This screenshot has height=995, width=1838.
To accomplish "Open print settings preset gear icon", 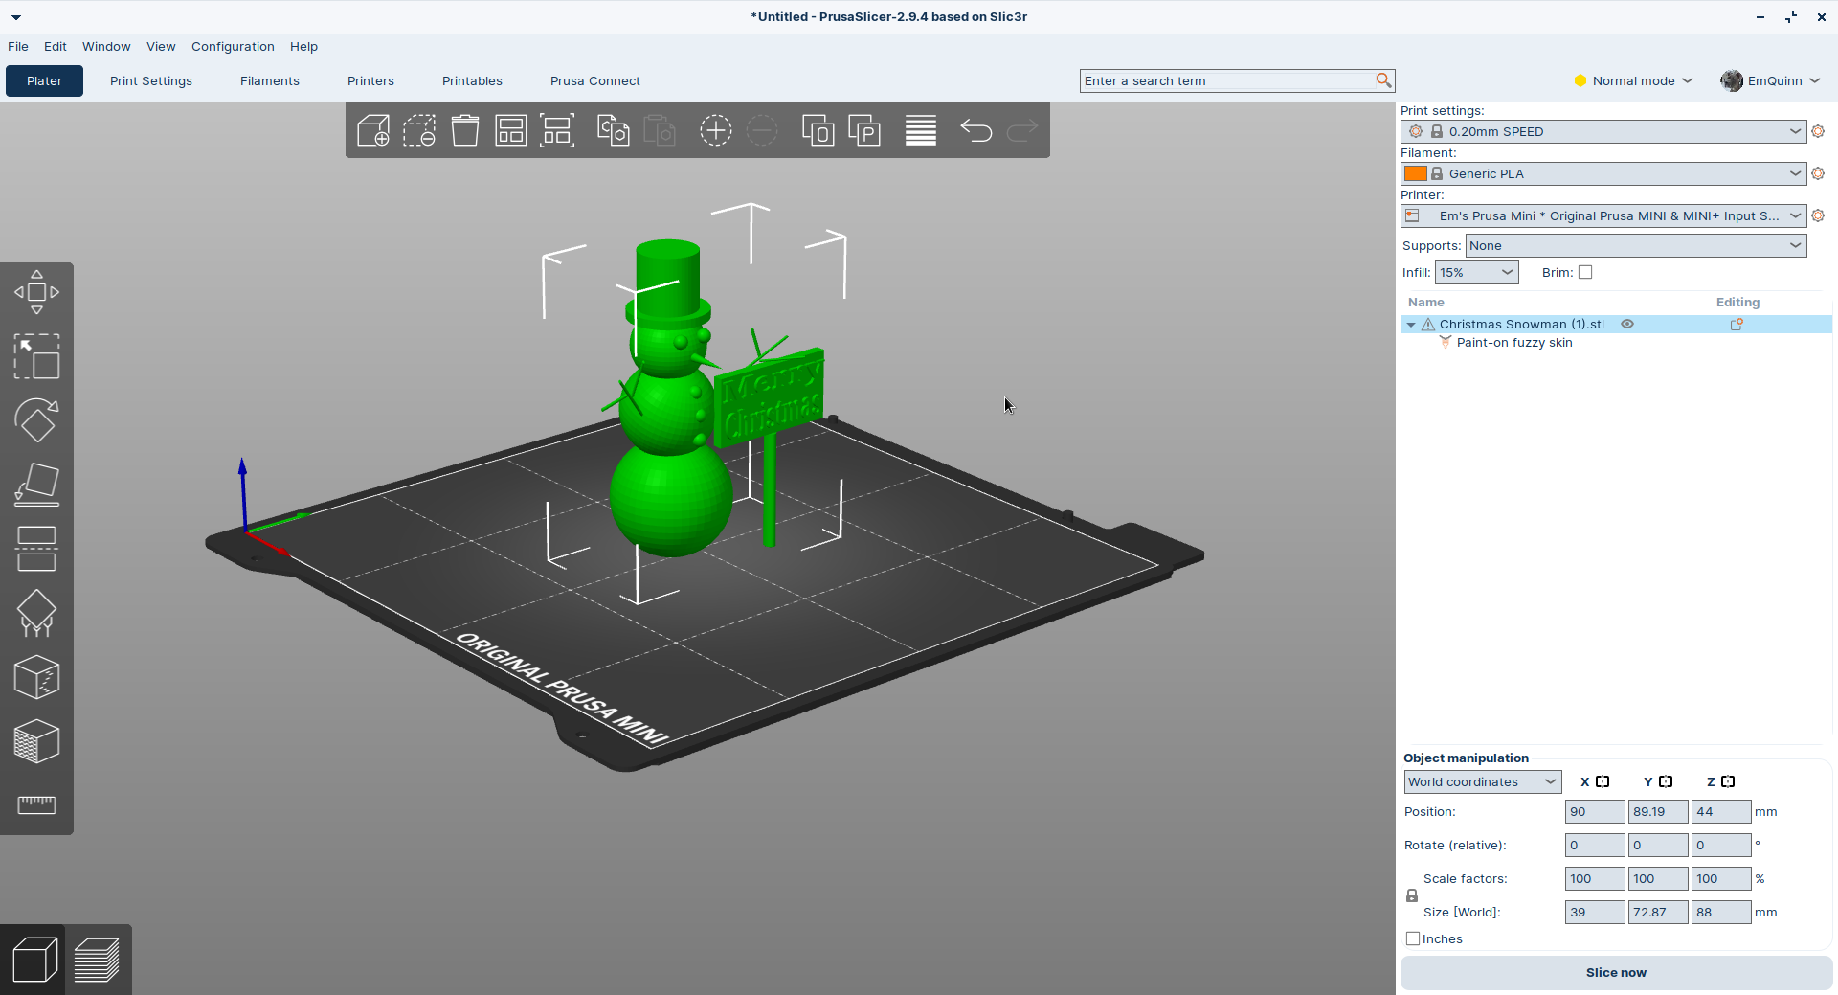I will [x=1818, y=131].
